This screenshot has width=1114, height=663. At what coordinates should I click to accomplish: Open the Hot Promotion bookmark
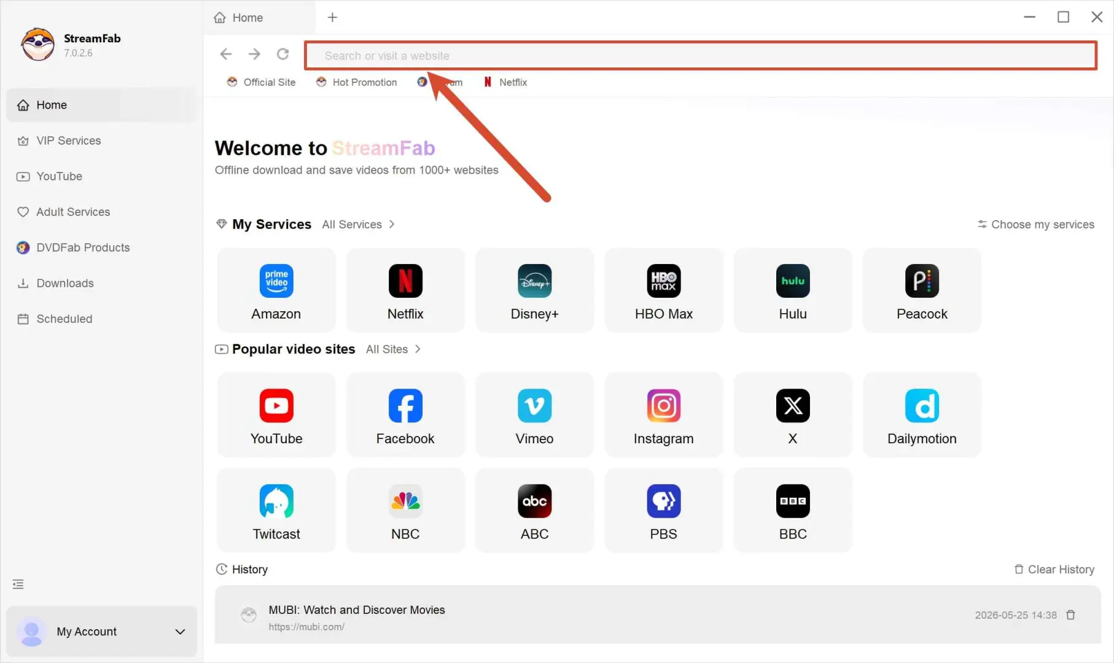(356, 82)
